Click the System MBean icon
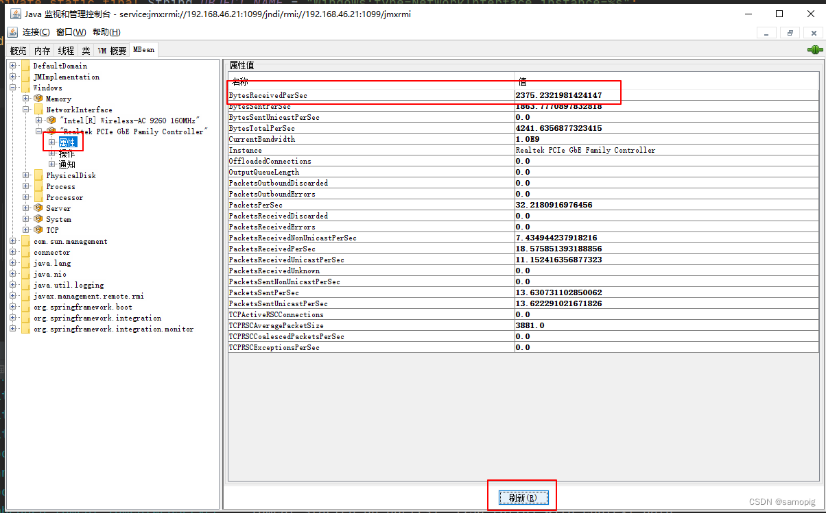 point(37,219)
